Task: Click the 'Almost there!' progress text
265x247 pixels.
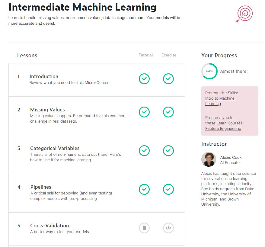Action: coord(234,71)
